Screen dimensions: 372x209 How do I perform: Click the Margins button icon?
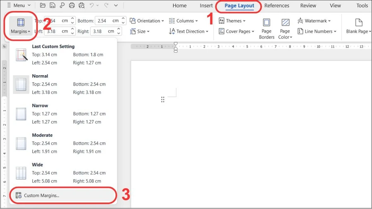21,23
